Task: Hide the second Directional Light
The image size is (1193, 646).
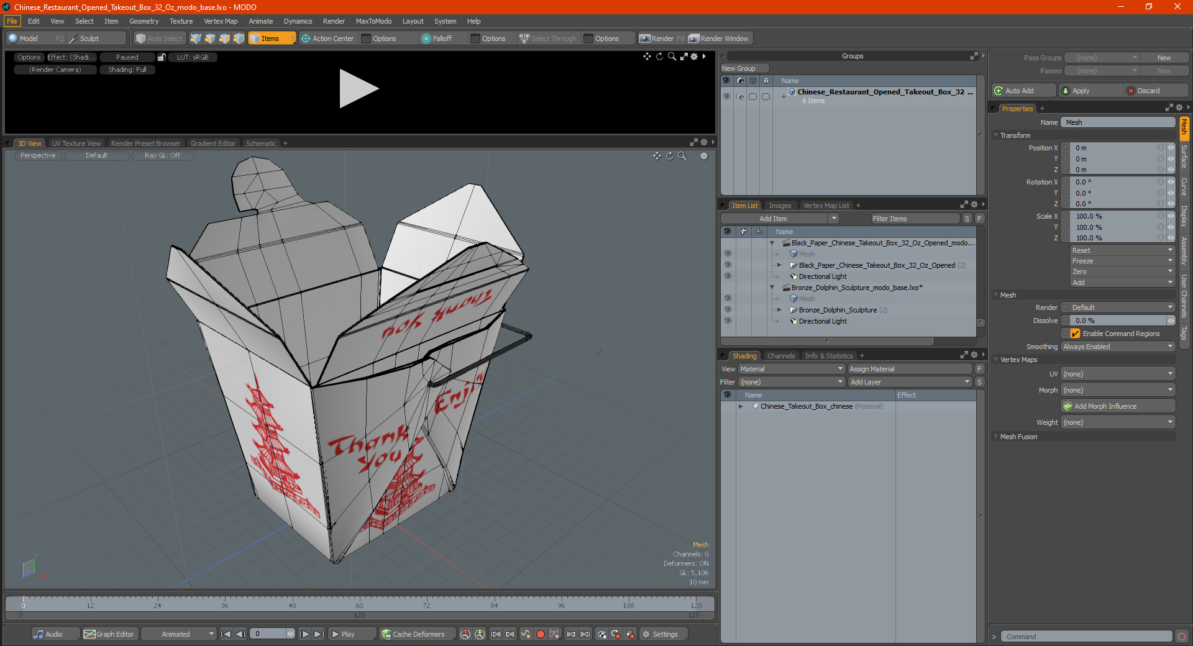Action: [x=728, y=321]
